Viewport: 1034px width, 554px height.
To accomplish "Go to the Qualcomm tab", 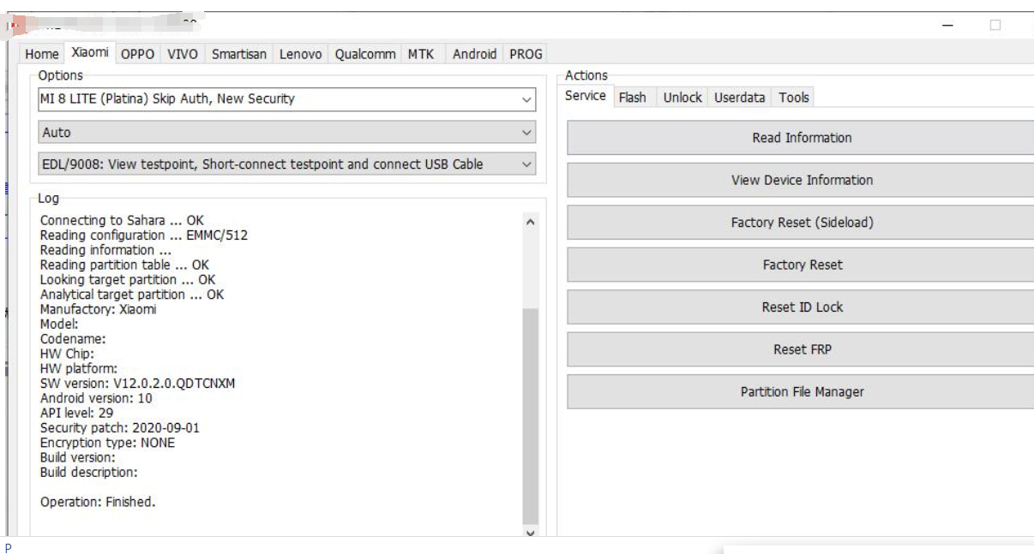I will 365,54.
